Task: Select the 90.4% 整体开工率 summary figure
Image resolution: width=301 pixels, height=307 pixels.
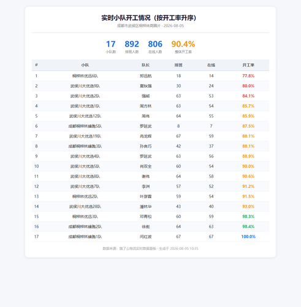Action: click(183, 47)
